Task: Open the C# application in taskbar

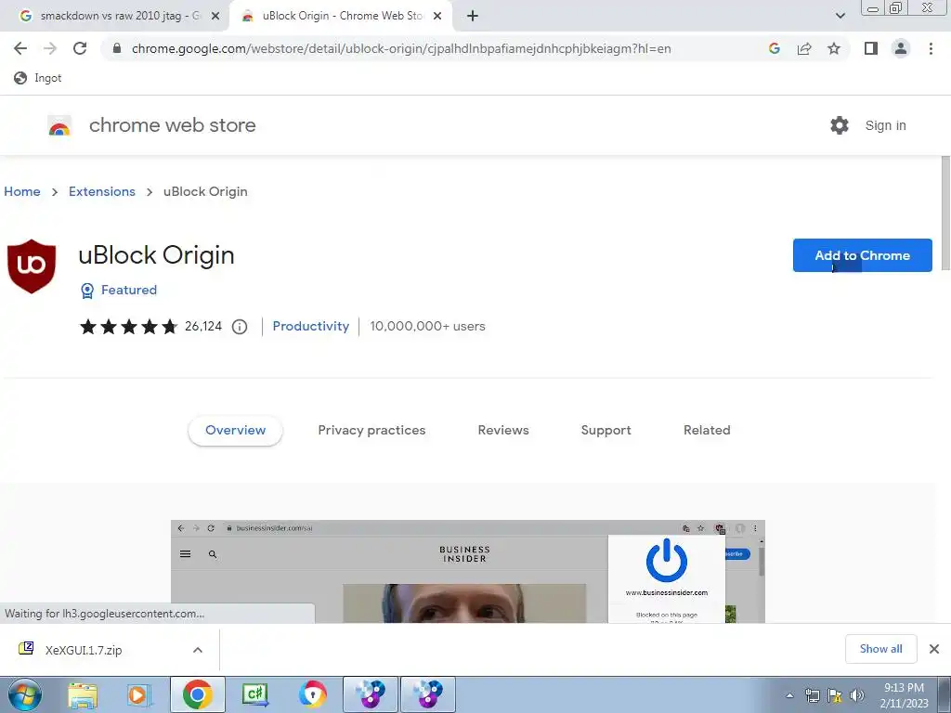Action: [254, 694]
